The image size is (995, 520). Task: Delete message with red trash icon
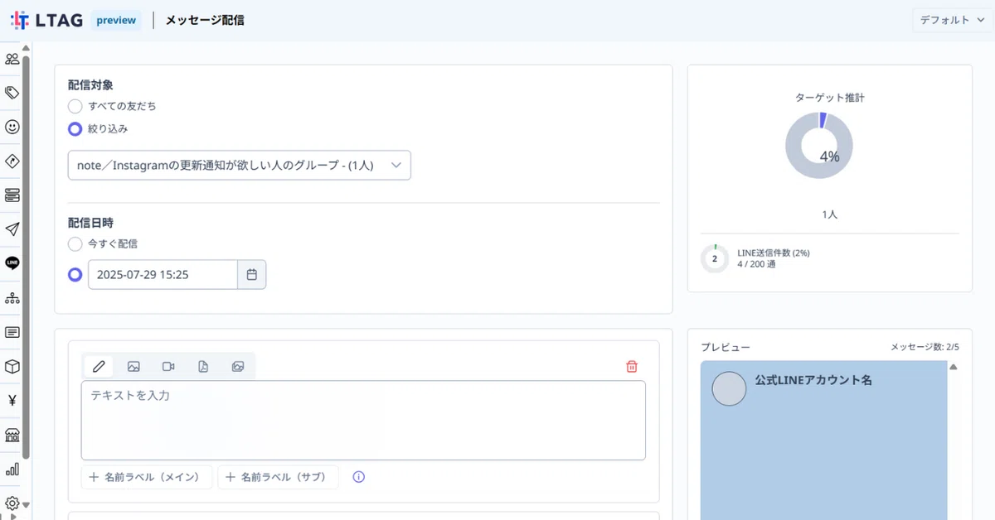click(632, 366)
